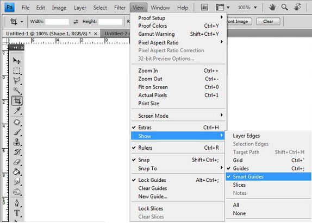Launch Adobe Bridge from the Br icon
The height and width of the screenshot is (223, 312).
pyautogui.click(x=204, y=8)
